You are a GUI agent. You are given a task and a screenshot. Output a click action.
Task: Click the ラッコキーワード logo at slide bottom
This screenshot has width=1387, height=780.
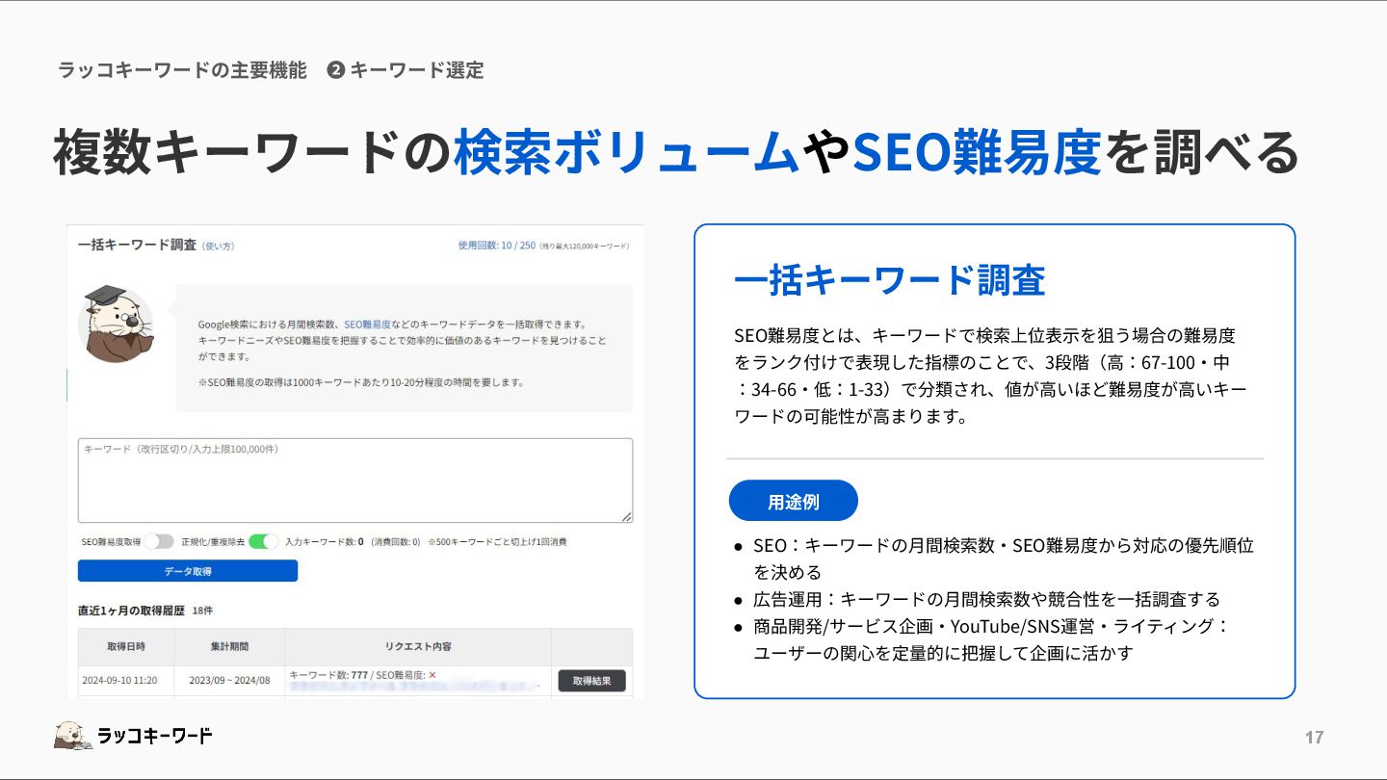point(133,736)
